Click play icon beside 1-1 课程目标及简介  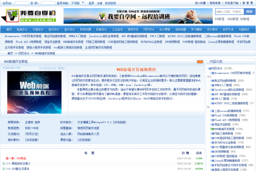[4, 164]
